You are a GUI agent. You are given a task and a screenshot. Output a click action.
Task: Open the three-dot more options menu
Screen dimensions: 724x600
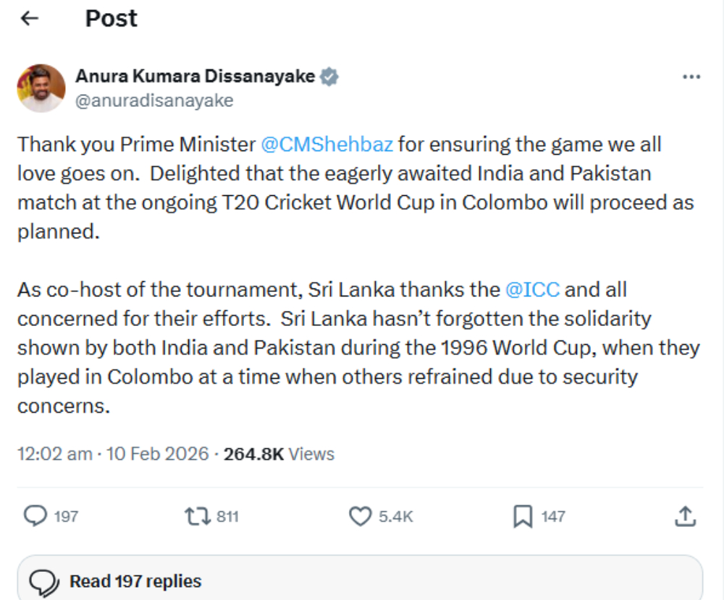pyautogui.click(x=691, y=77)
